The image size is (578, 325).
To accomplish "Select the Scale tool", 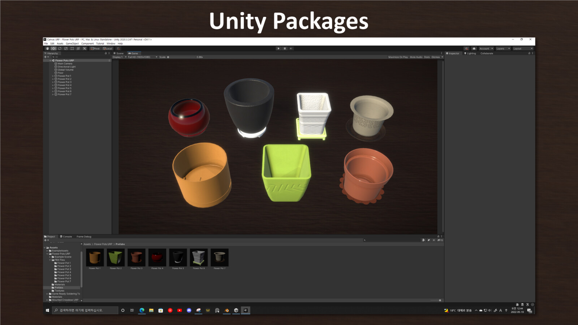I will tap(66, 48).
